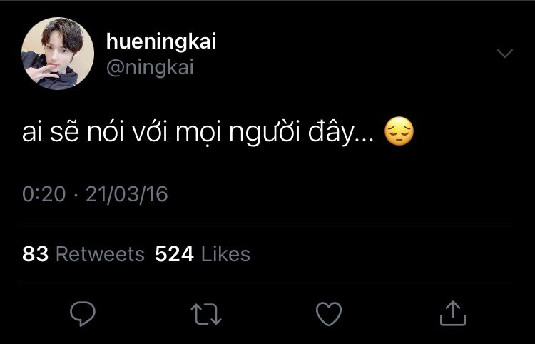
Task: Open the share upload icon
Action: coord(452,313)
